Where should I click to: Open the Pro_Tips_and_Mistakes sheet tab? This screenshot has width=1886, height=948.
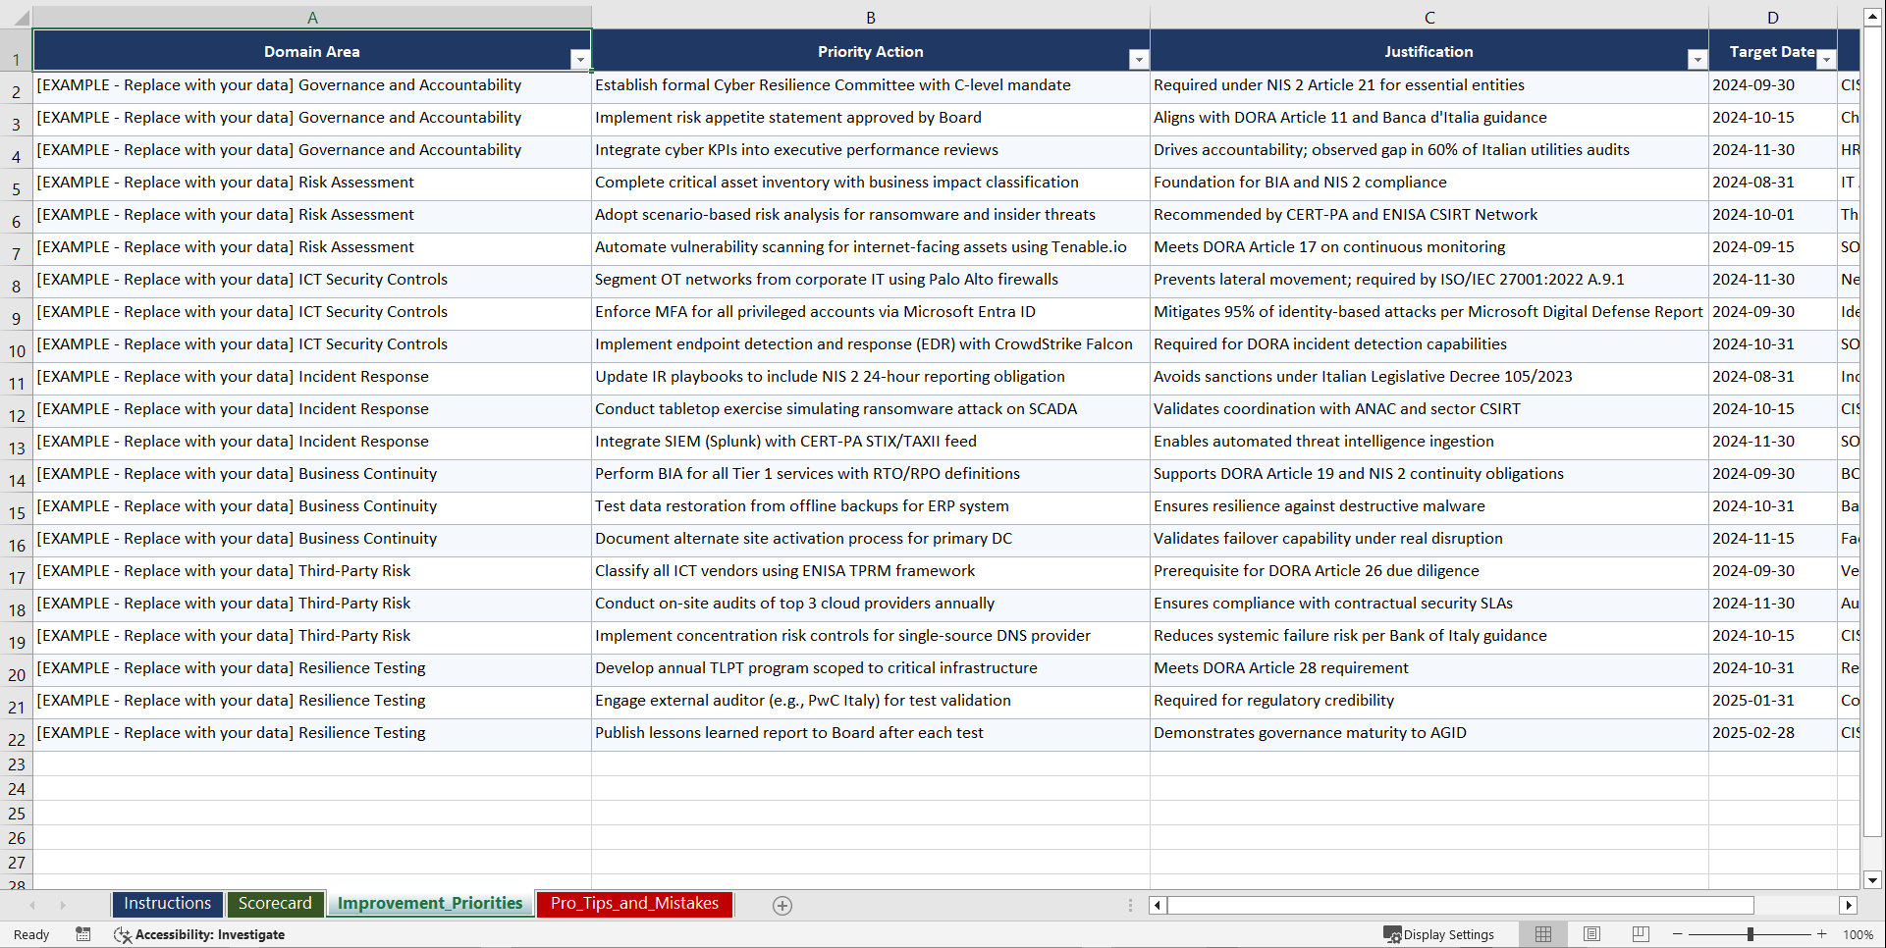tap(634, 904)
